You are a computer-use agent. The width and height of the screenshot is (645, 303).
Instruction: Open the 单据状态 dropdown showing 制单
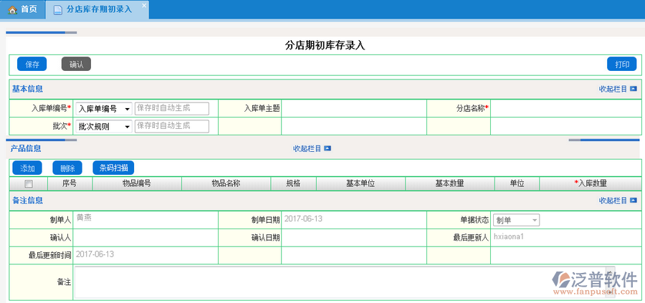[x=516, y=221]
